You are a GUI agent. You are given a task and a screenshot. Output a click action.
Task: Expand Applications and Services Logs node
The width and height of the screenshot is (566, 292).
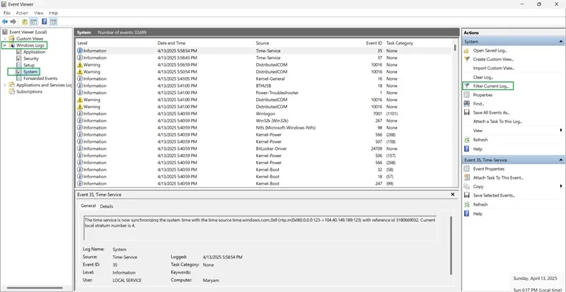click(5, 85)
